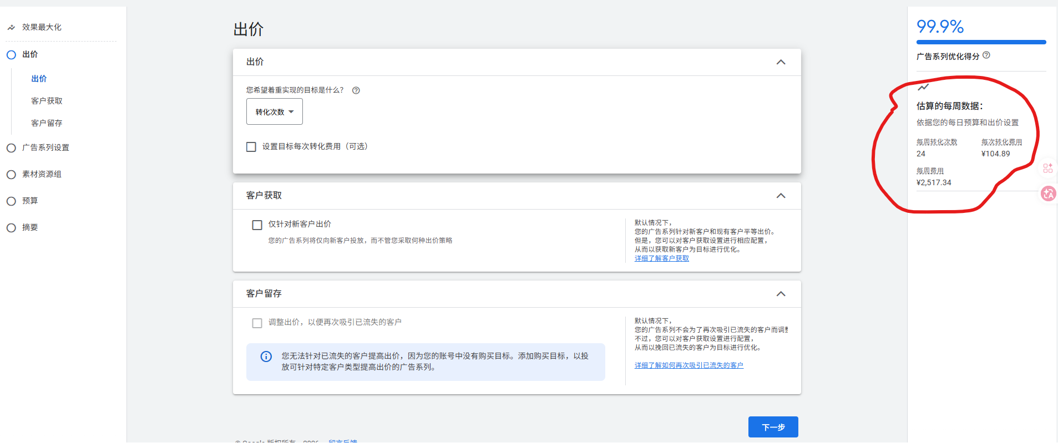The image size is (1058, 443).
Task: Select the 广告系列设置 step circle
Action: point(11,148)
